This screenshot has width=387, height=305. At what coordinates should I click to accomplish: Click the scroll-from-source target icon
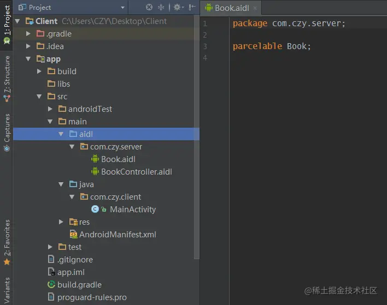tap(149, 7)
